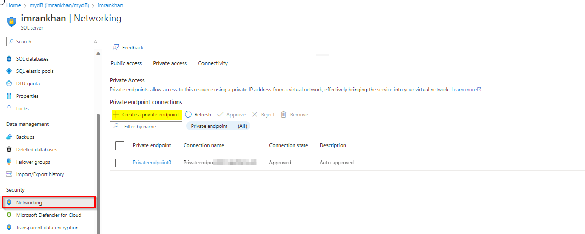Open mydB (imrankhan/mydB) breadcrumb
This screenshot has width=585, height=234.
pos(59,6)
